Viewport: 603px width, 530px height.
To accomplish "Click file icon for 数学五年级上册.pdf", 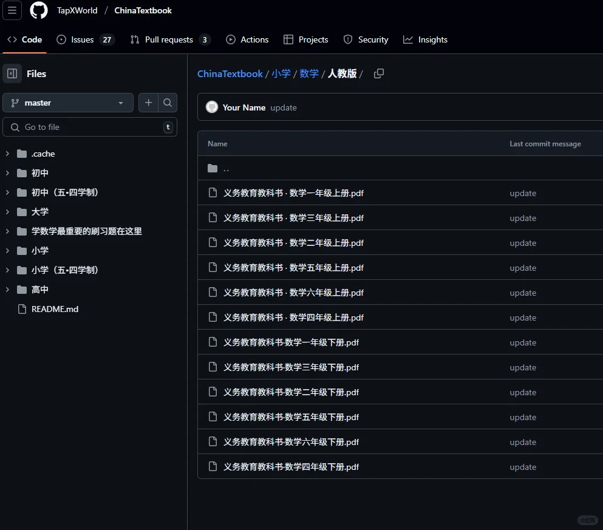I will tap(213, 268).
